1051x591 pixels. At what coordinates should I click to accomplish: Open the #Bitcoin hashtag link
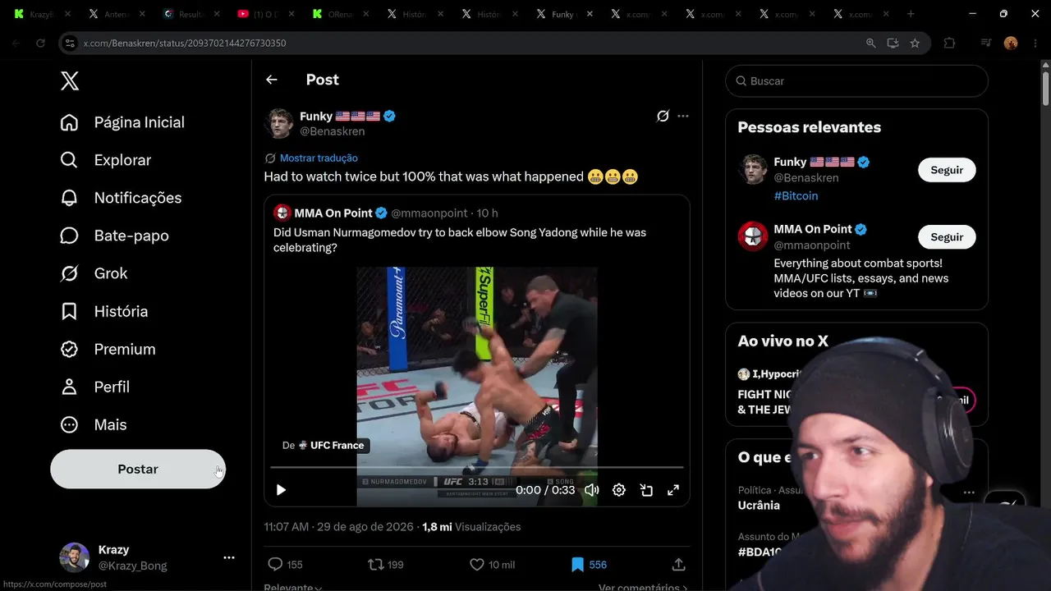(x=796, y=196)
